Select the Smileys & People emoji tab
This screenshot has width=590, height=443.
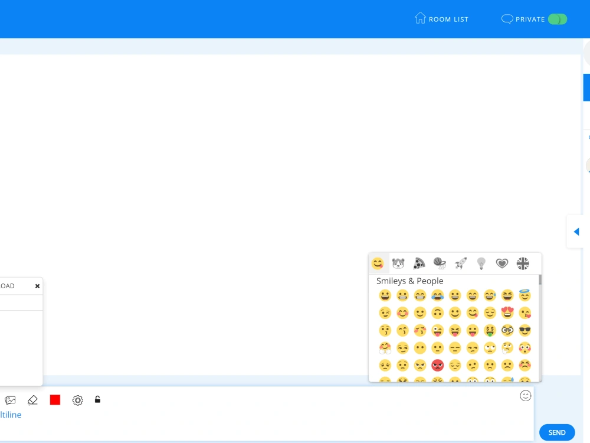click(x=378, y=263)
